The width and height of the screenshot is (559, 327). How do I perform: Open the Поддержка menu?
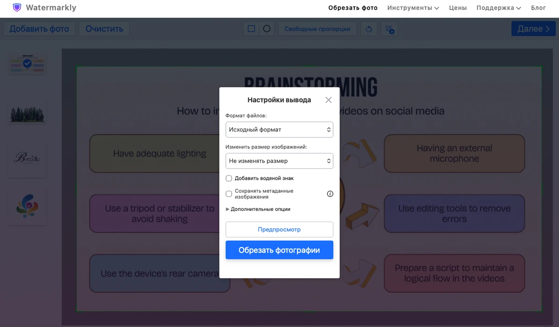(498, 8)
